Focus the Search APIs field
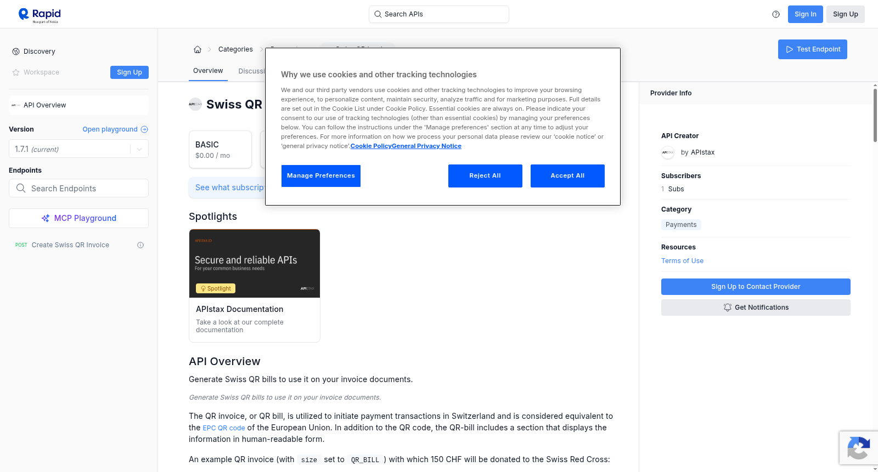 click(439, 14)
